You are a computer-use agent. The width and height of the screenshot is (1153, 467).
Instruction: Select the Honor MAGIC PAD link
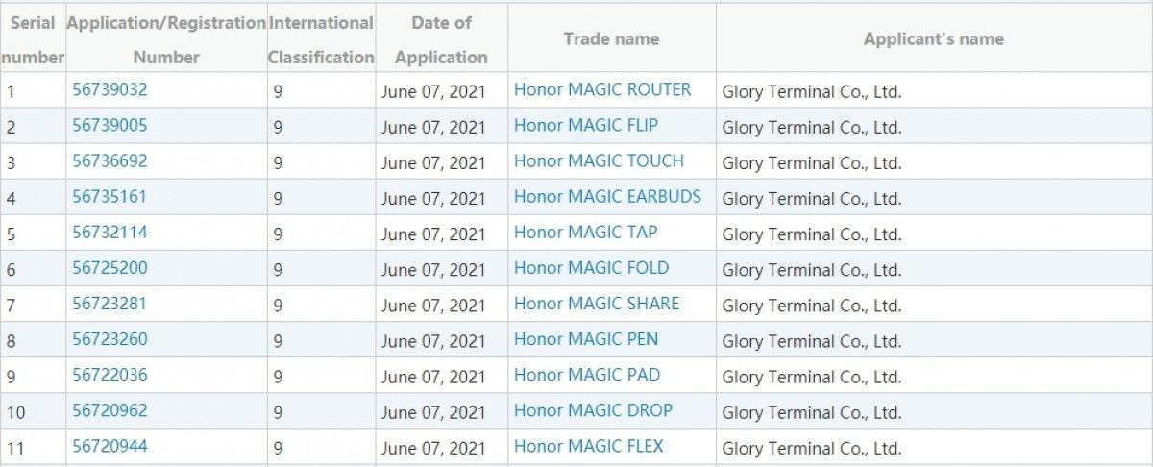tap(587, 374)
